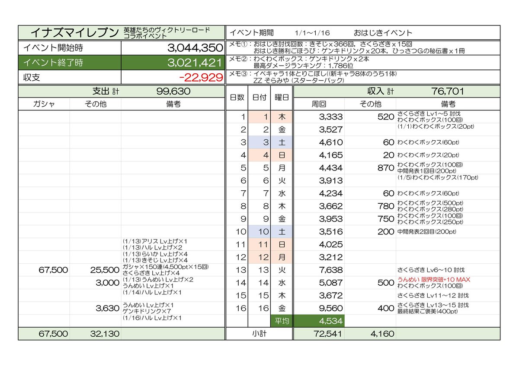Click day 14 周回 value 5,087

pos(331,283)
